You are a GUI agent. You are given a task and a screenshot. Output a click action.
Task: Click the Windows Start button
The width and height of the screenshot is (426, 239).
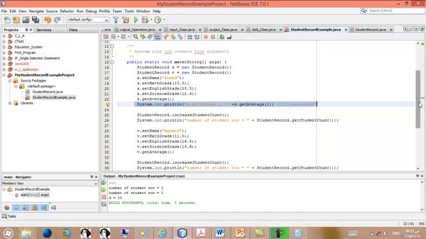pos(8,233)
